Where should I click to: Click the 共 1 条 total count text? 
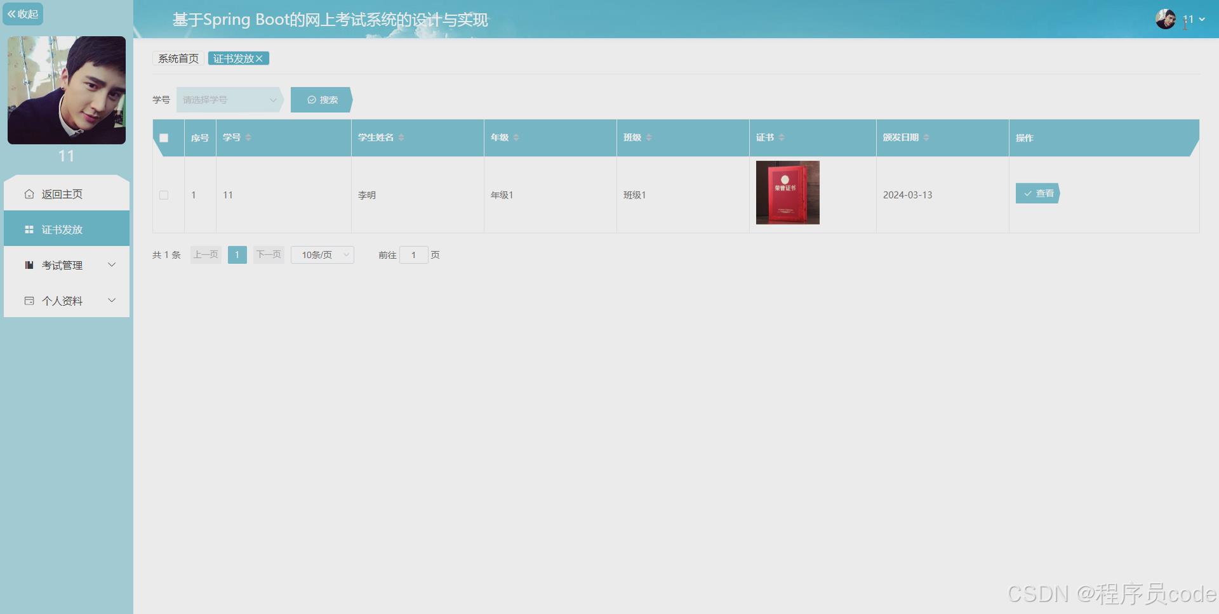(x=166, y=255)
